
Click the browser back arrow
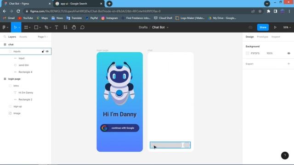(5, 11)
